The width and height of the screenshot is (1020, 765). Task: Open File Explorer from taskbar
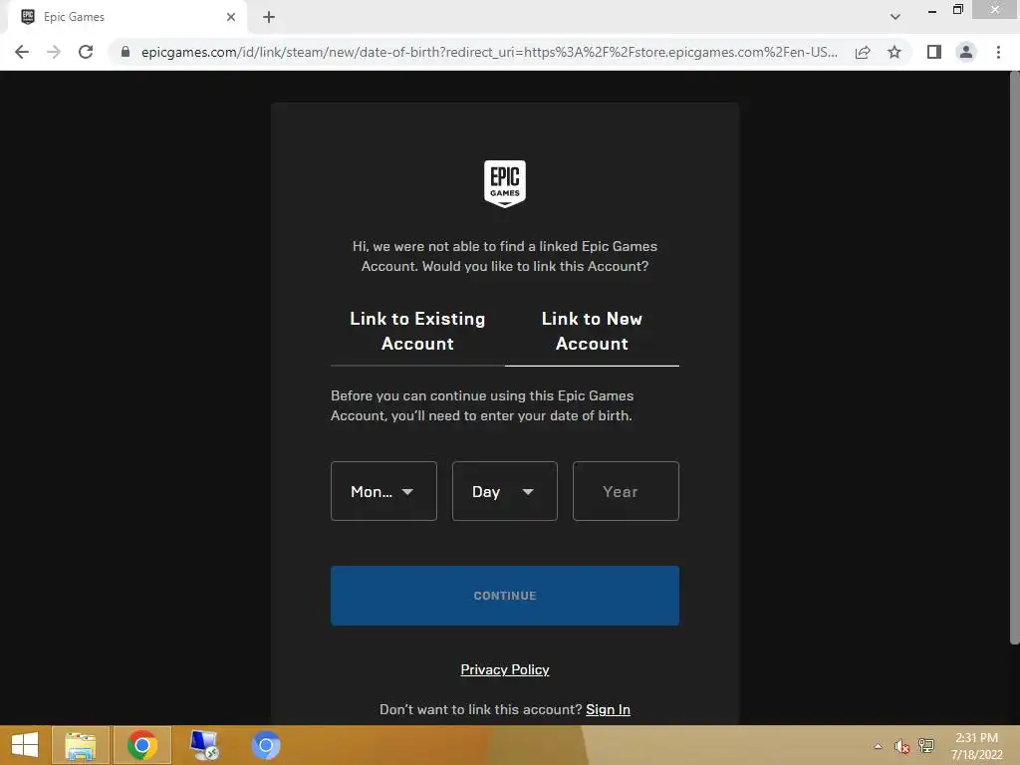82,745
